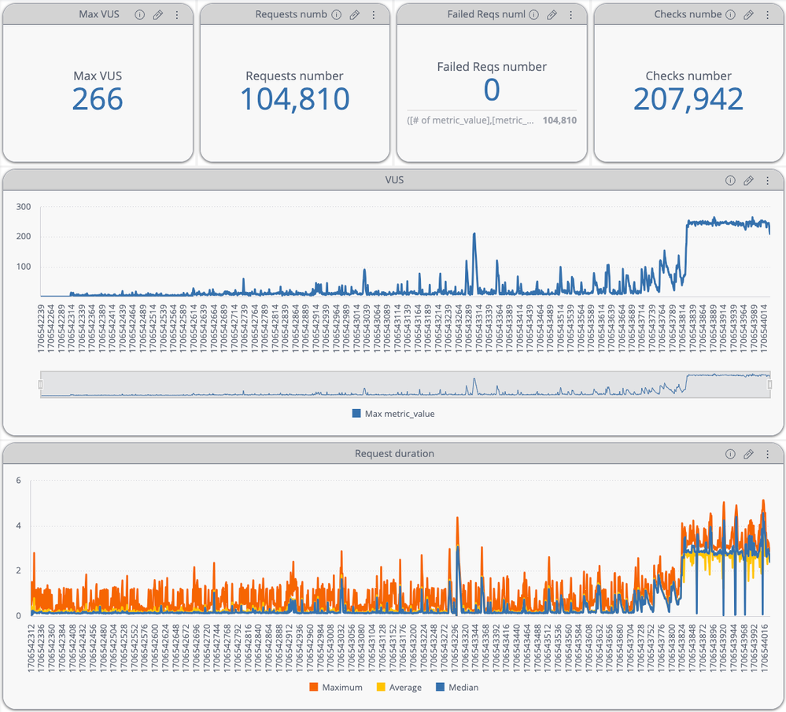Edit the Requests number widget
This screenshot has width=786, height=712.
[x=355, y=15]
